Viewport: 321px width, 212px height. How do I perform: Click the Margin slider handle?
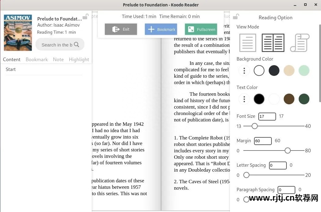click(x=288, y=151)
